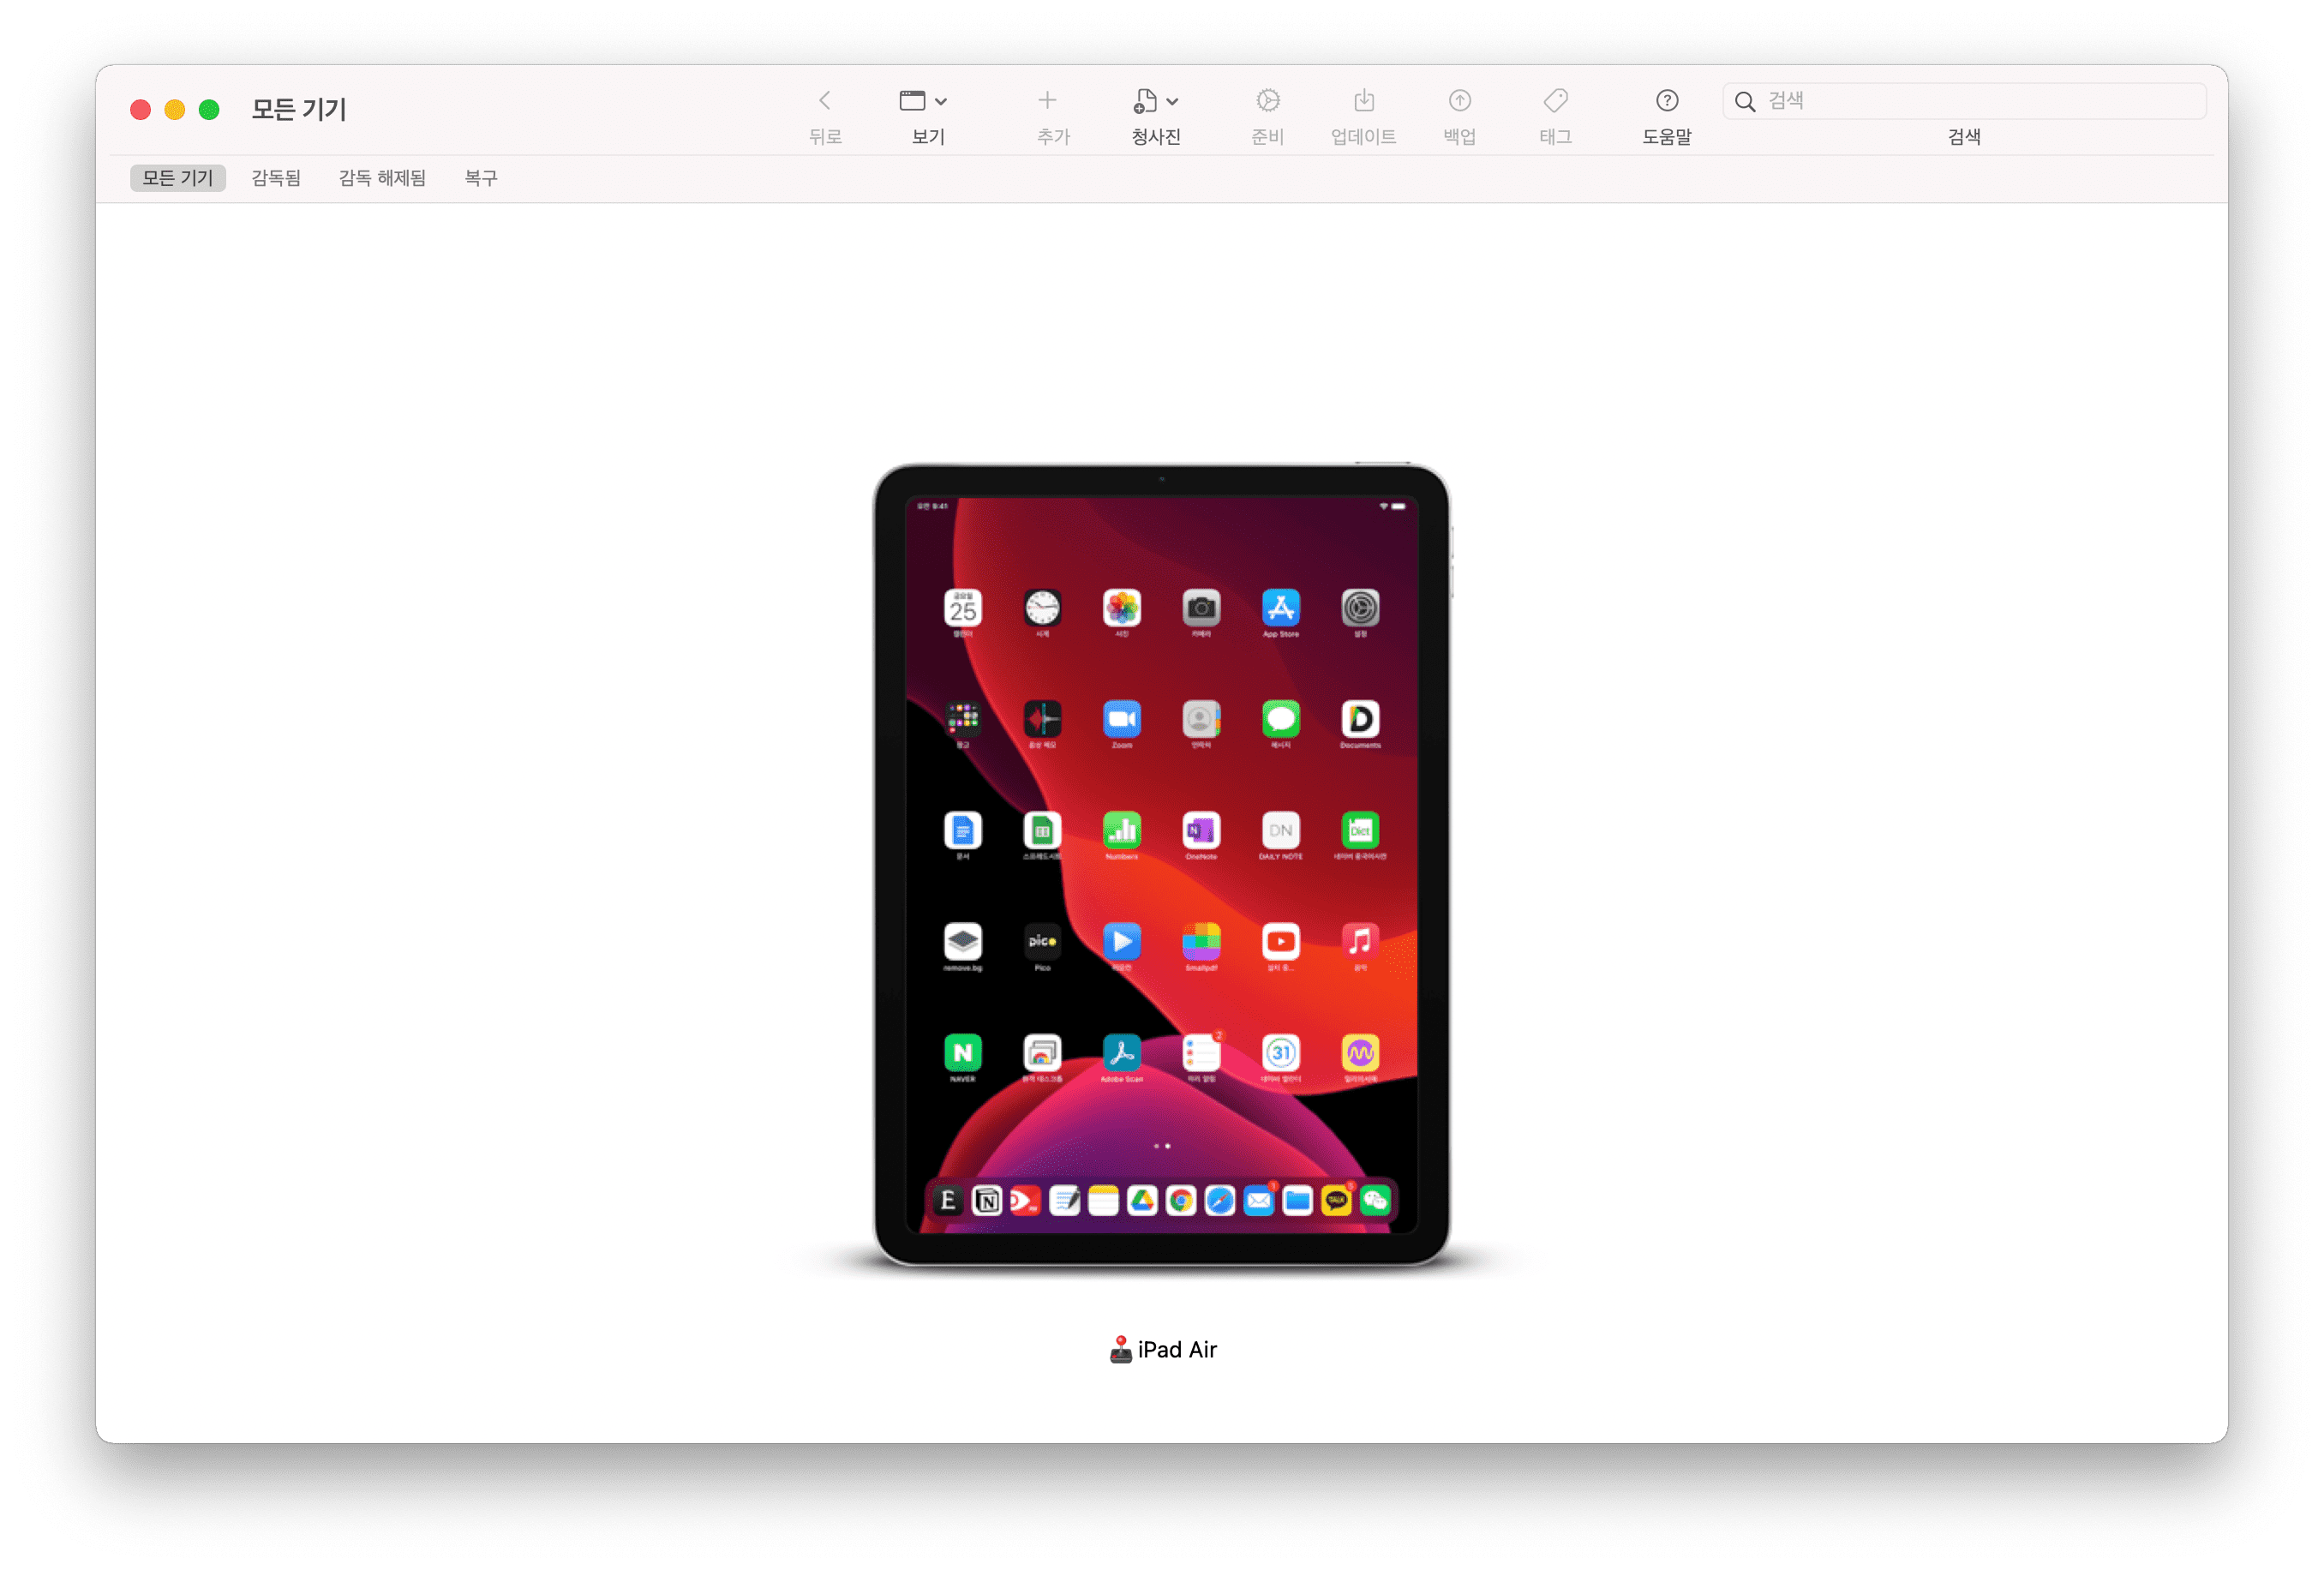Screen dimensions: 2324x1570
Task: Select the 모든 기기 tab
Action: pyautogui.click(x=175, y=177)
